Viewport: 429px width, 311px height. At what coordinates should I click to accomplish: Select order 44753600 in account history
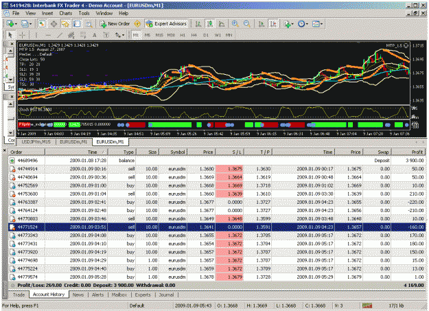(x=217, y=194)
